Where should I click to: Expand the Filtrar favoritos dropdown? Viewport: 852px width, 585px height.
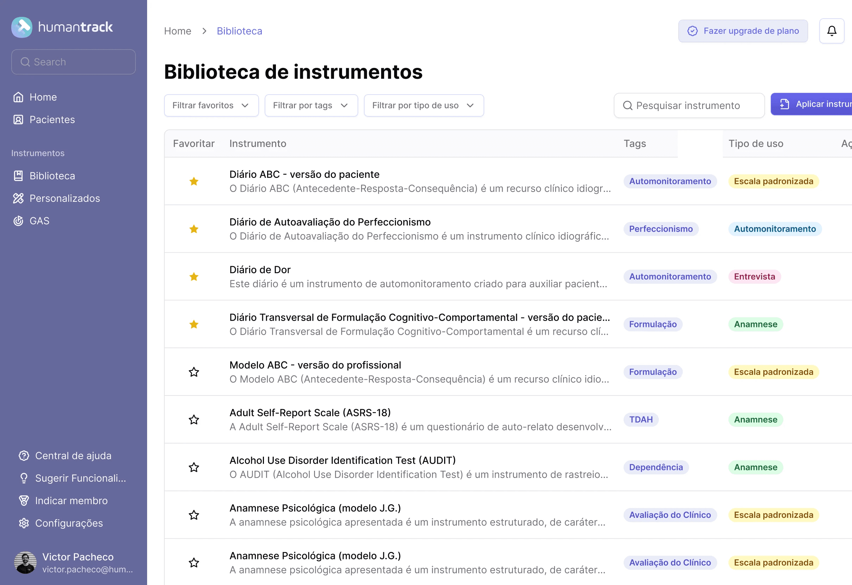pos(211,105)
